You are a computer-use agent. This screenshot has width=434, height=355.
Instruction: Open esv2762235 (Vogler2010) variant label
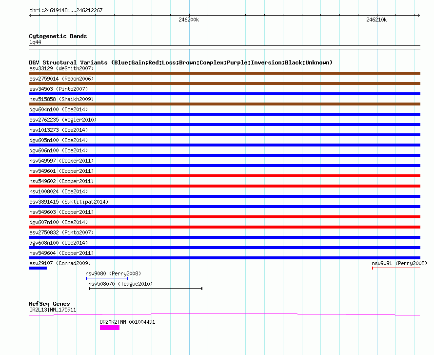point(63,120)
